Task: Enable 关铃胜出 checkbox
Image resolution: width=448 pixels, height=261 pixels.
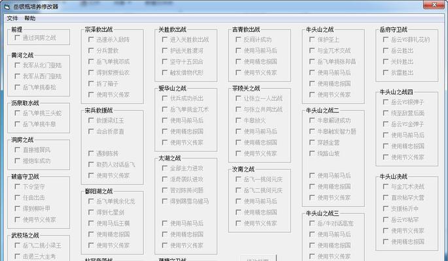Action: pyautogui.click(x=386, y=61)
